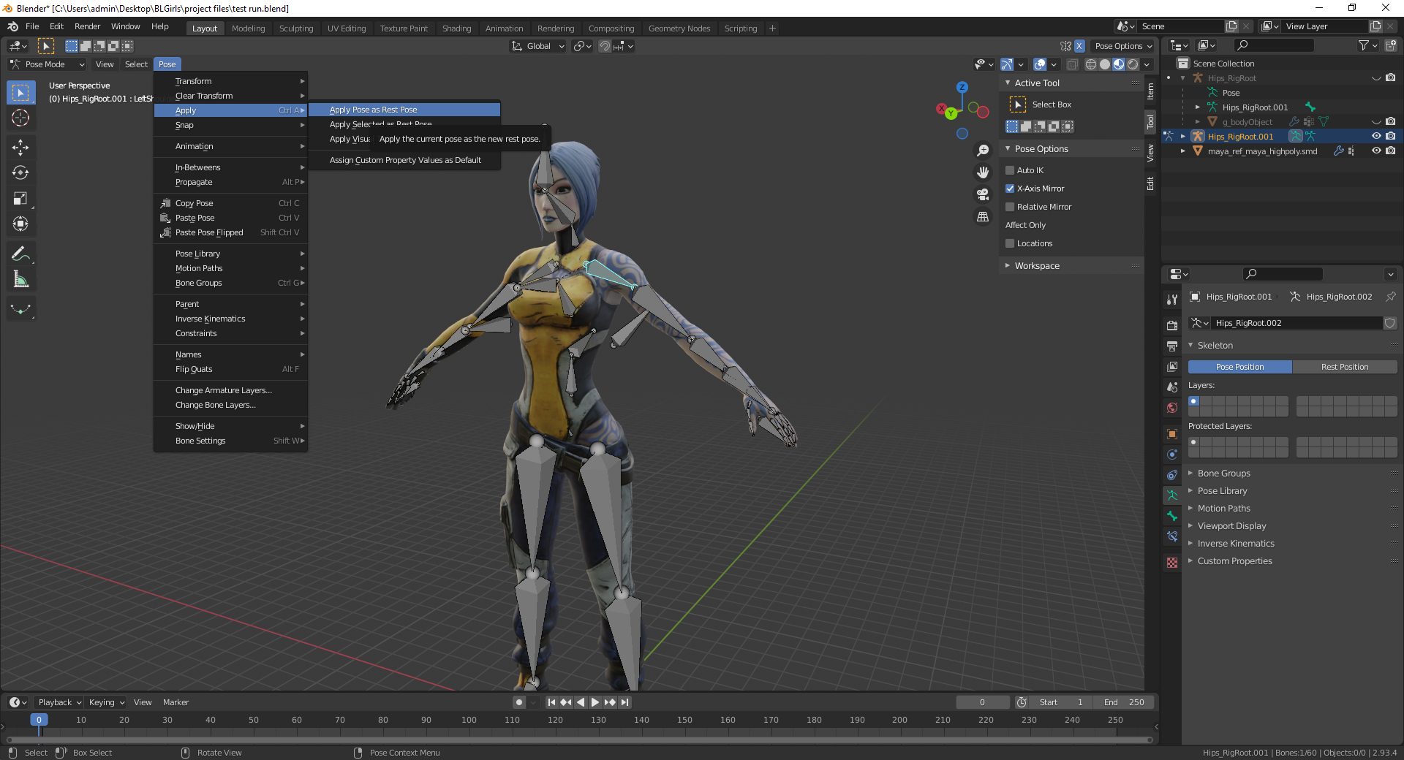Click the Start frame value field
Viewport: 1404px width, 760px height.
1060,702
